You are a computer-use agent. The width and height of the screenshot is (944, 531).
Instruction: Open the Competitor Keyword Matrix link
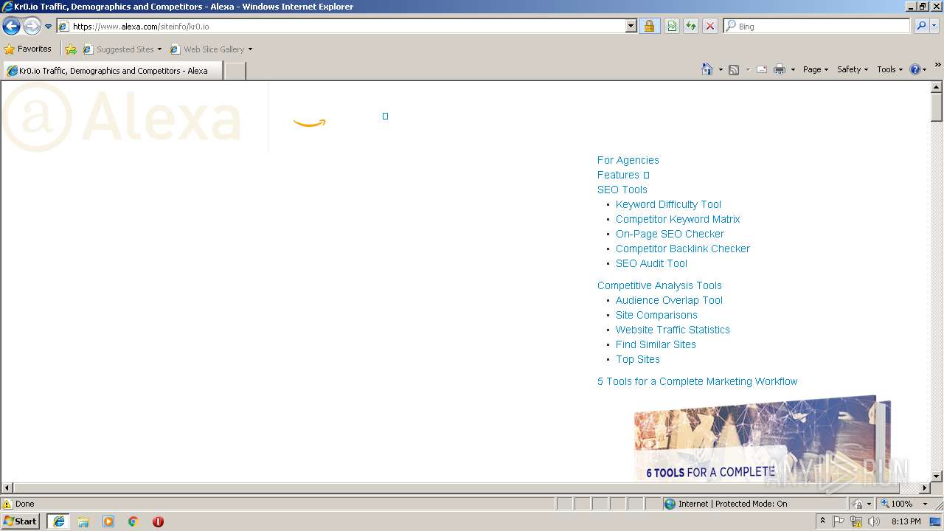click(x=677, y=219)
